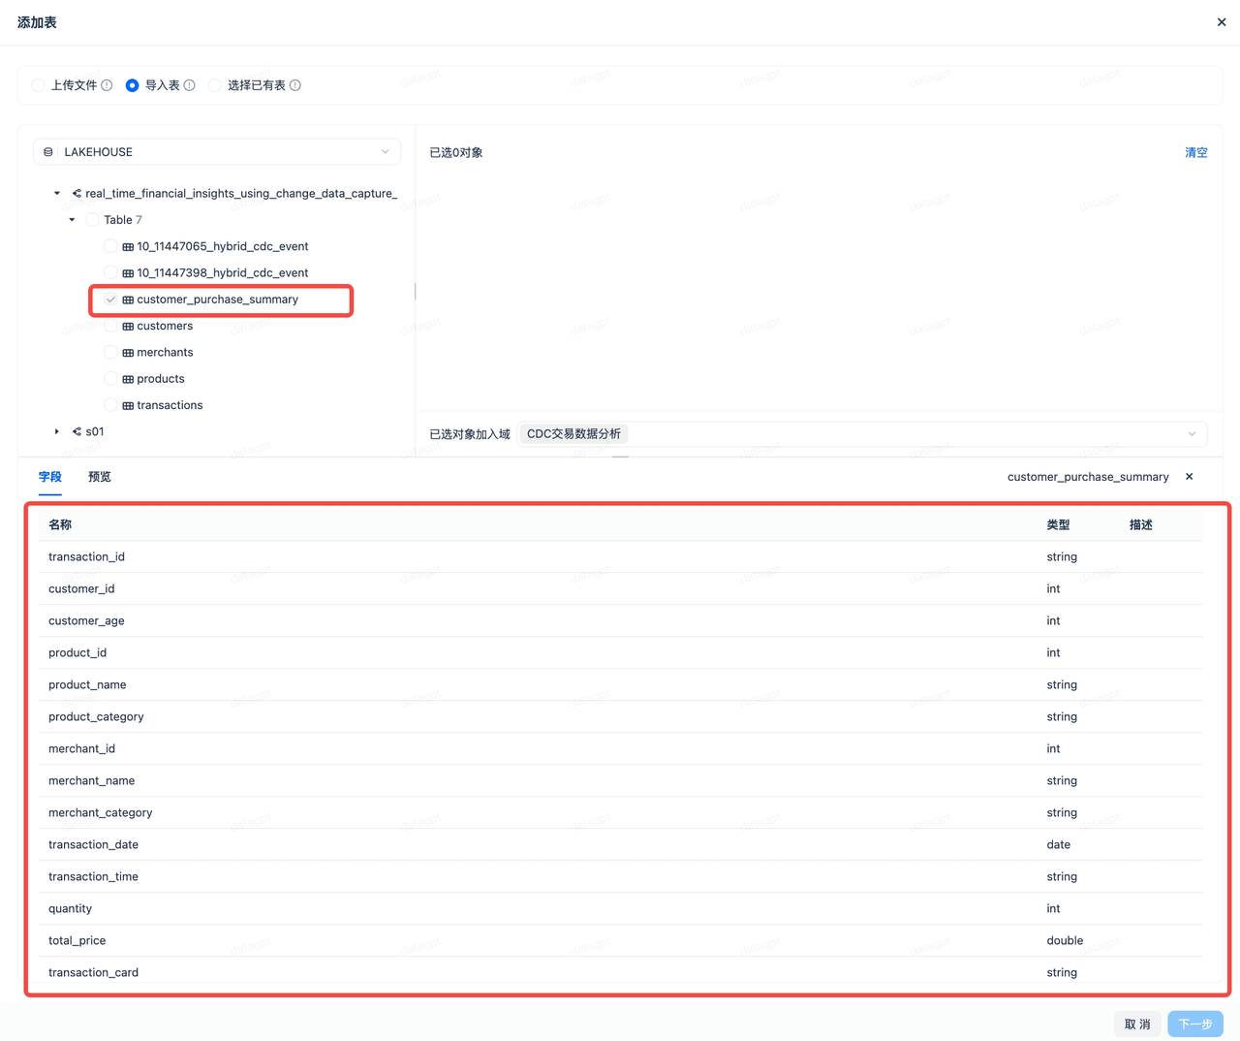1240x1041 pixels.
Task: Click the info icon beside 选择已有表
Action: point(295,85)
